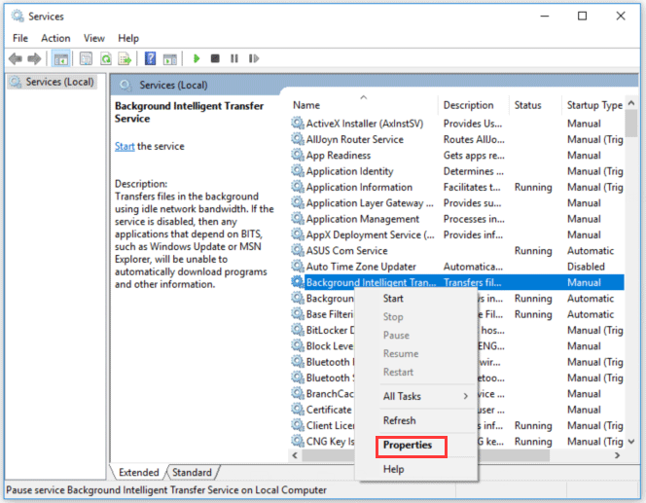Select gear icon beside ASUS Com Service
The height and width of the screenshot is (503, 646).
pyautogui.click(x=298, y=250)
